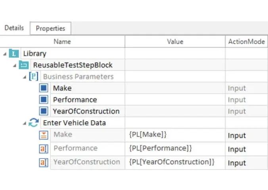Select the {PL[Performance]} value cell
The width and height of the screenshot is (268, 190).
click(x=175, y=149)
